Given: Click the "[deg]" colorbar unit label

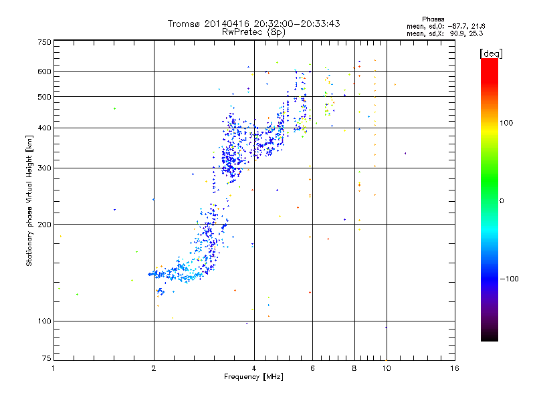Looking at the screenshot, I should (491, 53).
